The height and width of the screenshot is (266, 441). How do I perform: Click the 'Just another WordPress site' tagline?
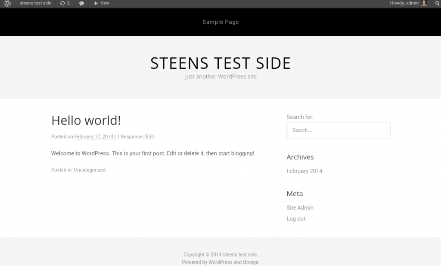(220, 77)
